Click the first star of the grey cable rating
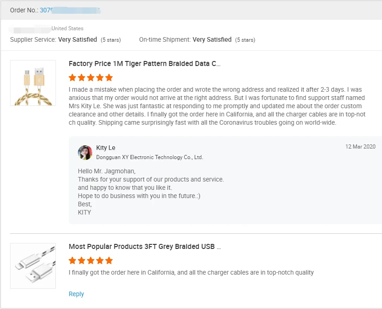Viewport: 382px width, 309px height. pyautogui.click(x=72, y=260)
